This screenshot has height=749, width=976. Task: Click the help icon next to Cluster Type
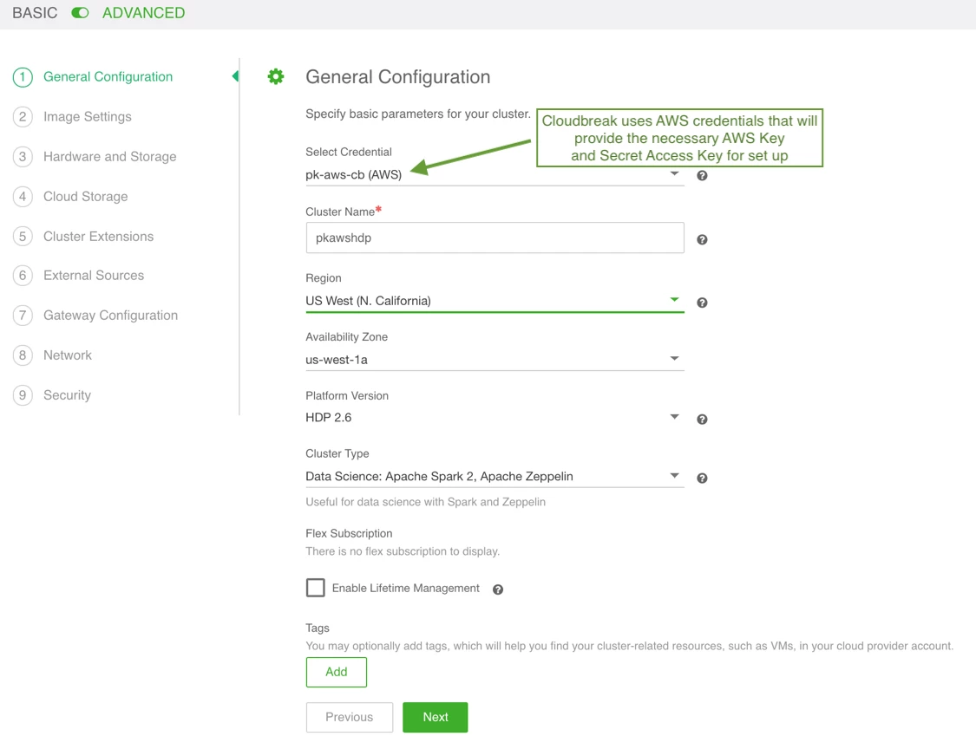(702, 478)
